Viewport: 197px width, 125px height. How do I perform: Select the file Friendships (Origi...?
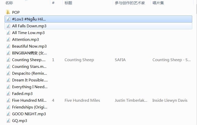(30, 107)
